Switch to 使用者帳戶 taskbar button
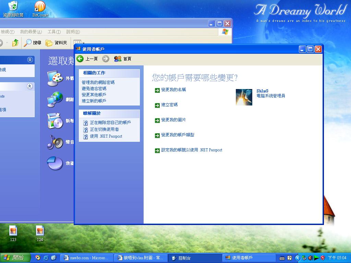This screenshot has height=263, width=351. [x=249, y=258]
